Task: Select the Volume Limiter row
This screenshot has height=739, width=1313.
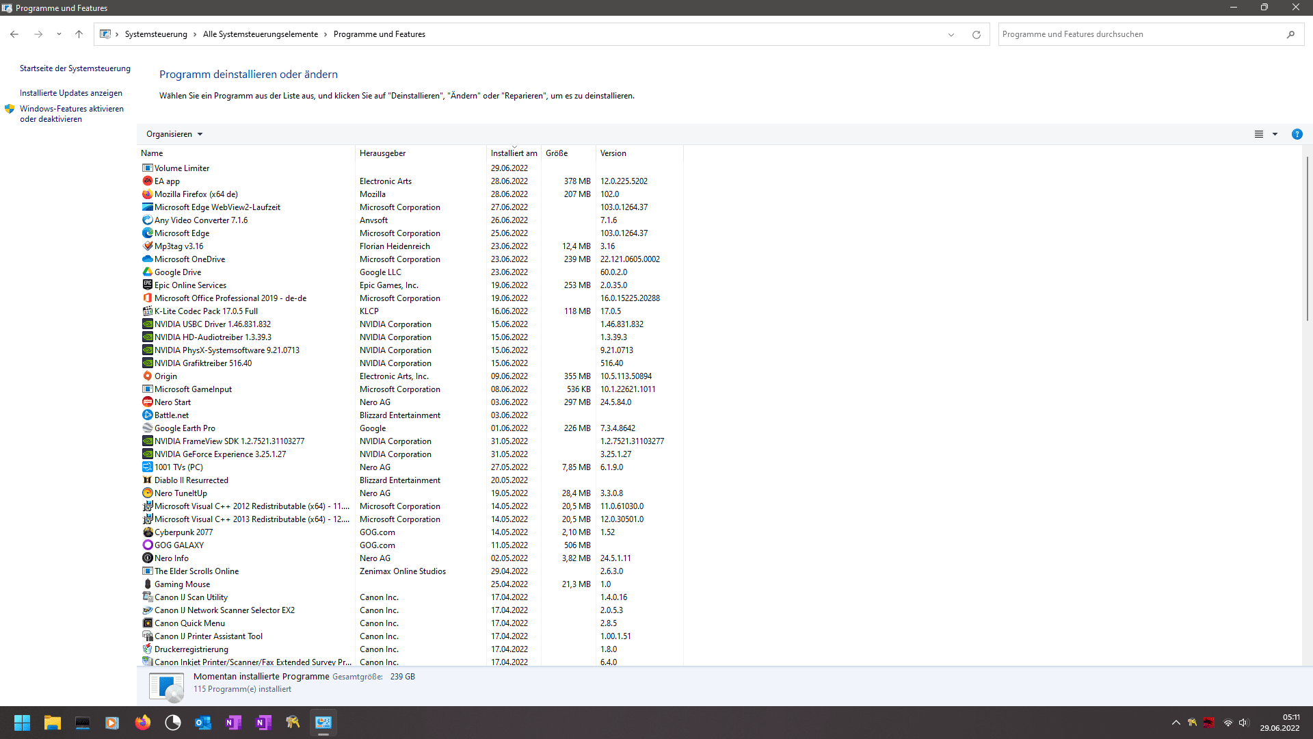Action: [410, 168]
